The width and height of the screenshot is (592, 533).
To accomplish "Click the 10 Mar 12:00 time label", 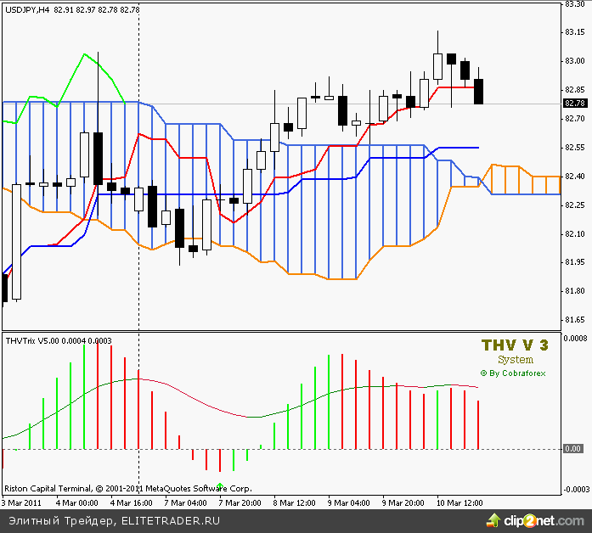I will [459, 502].
